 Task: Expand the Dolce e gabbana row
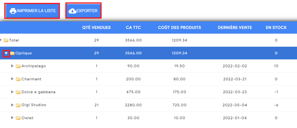click(x=12, y=92)
